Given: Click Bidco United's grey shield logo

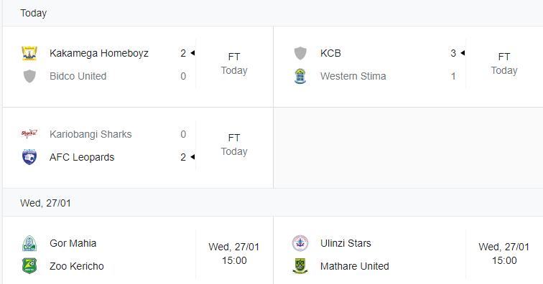Looking at the screenshot, I should point(29,76).
